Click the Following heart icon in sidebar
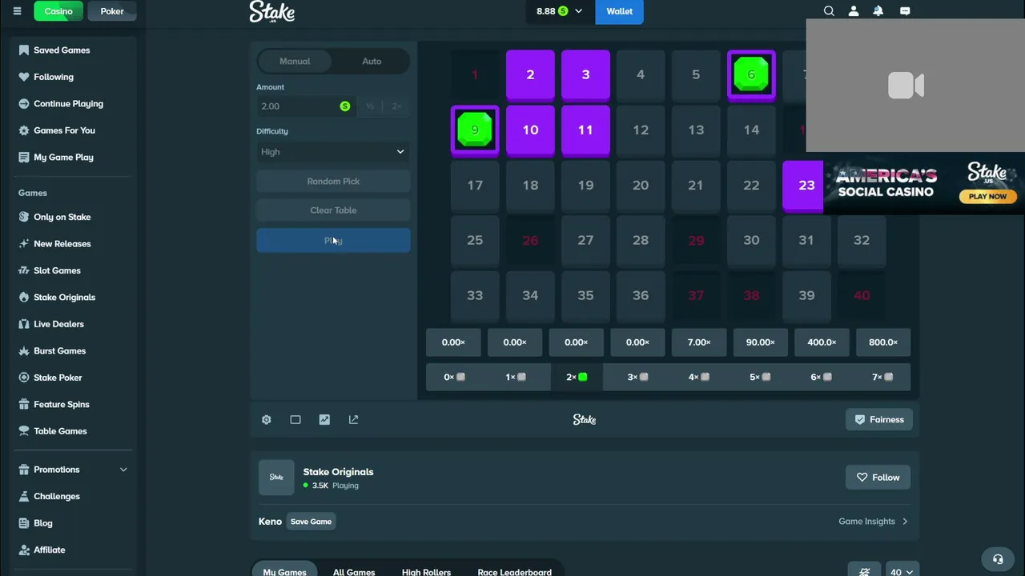This screenshot has width=1025, height=576. click(x=24, y=77)
